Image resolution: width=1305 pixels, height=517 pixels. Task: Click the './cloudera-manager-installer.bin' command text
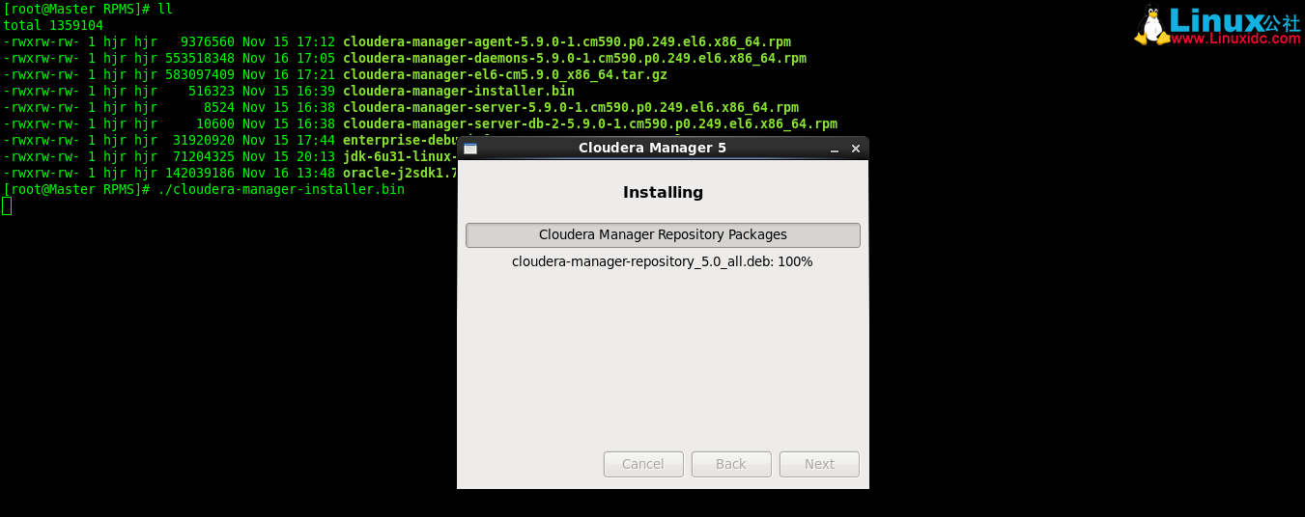click(x=281, y=190)
